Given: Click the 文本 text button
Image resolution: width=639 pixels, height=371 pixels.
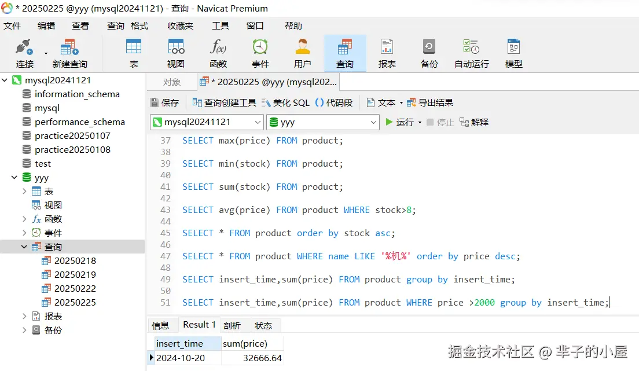Looking at the screenshot, I should coord(381,103).
